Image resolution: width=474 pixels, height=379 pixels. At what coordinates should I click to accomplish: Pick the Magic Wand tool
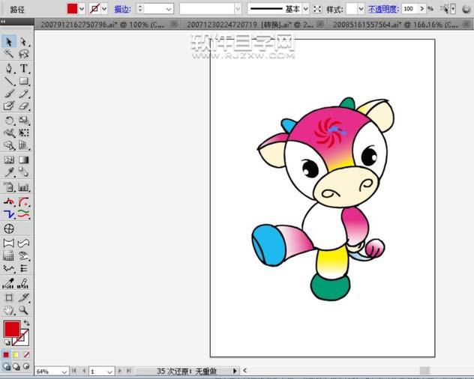coord(9,55)
